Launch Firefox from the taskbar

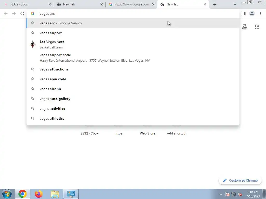39,194
